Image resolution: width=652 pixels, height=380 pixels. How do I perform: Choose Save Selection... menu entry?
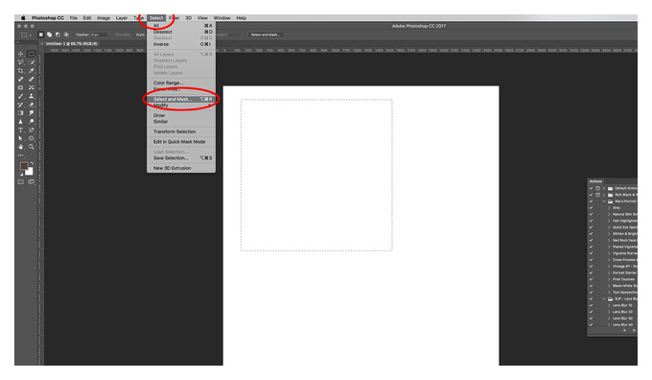click(181, 158)
